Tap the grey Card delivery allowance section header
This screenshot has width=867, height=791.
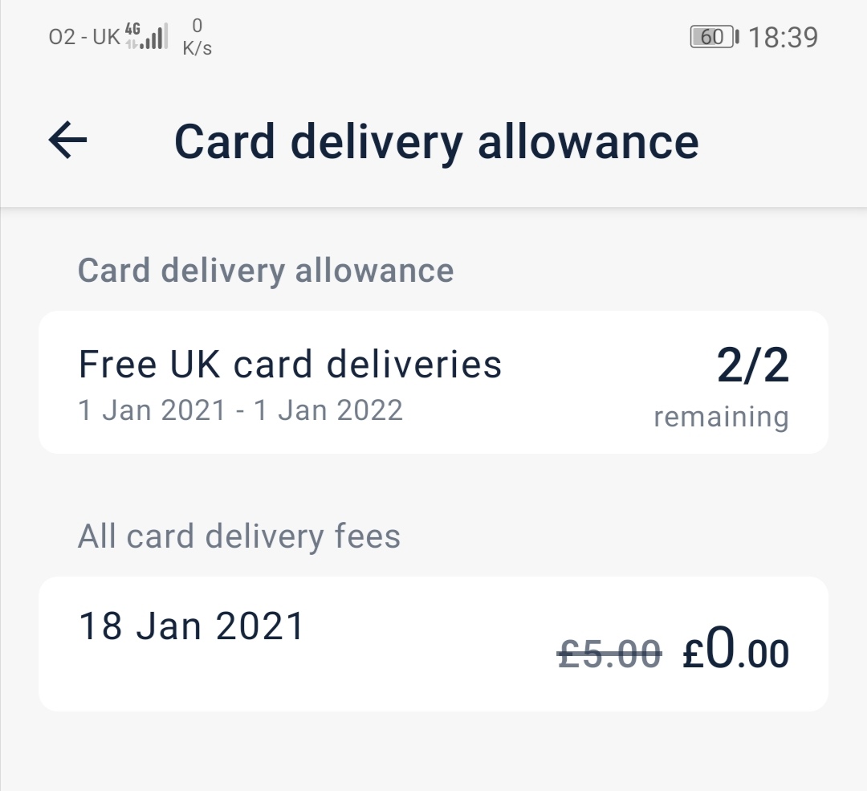click(266, 271)
